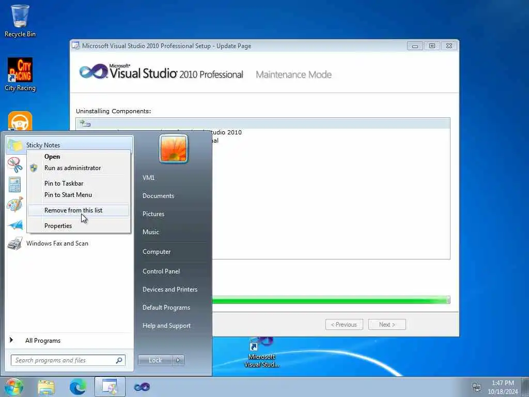Image resolution: width=529 pixels, height=397 pixels.
Task: Choose Open from the context menu
Action: [79, 157]
